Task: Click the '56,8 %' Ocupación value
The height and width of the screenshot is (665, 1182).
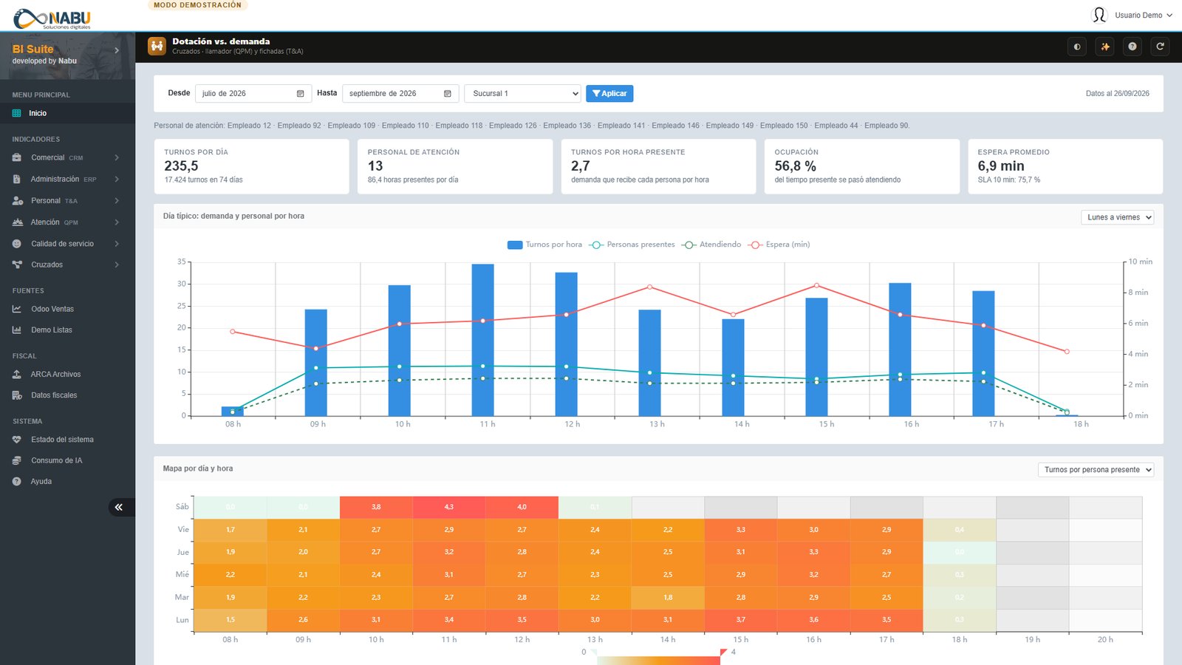Action: [795, 166]
